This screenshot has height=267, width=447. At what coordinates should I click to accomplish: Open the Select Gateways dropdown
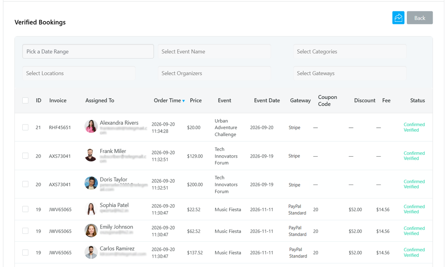pyautogui.click(x=350, y=73)
